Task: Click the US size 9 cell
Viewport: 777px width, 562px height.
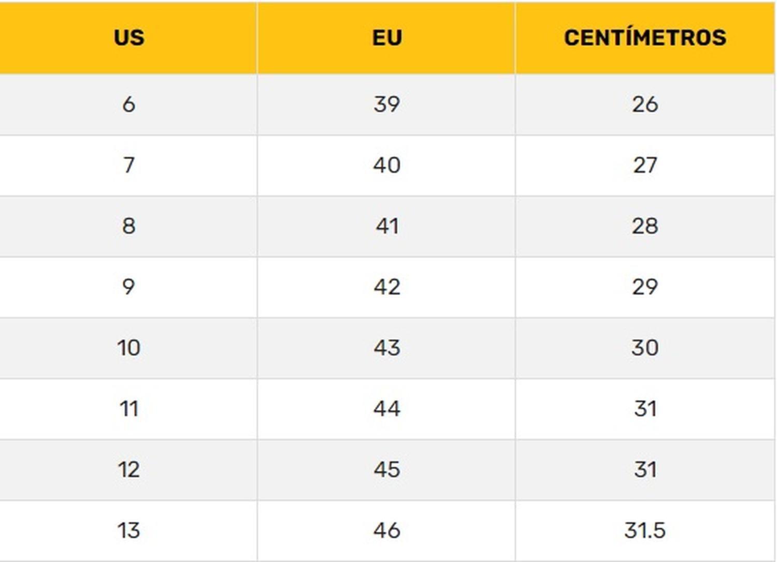Action: [x=128, y=287]
